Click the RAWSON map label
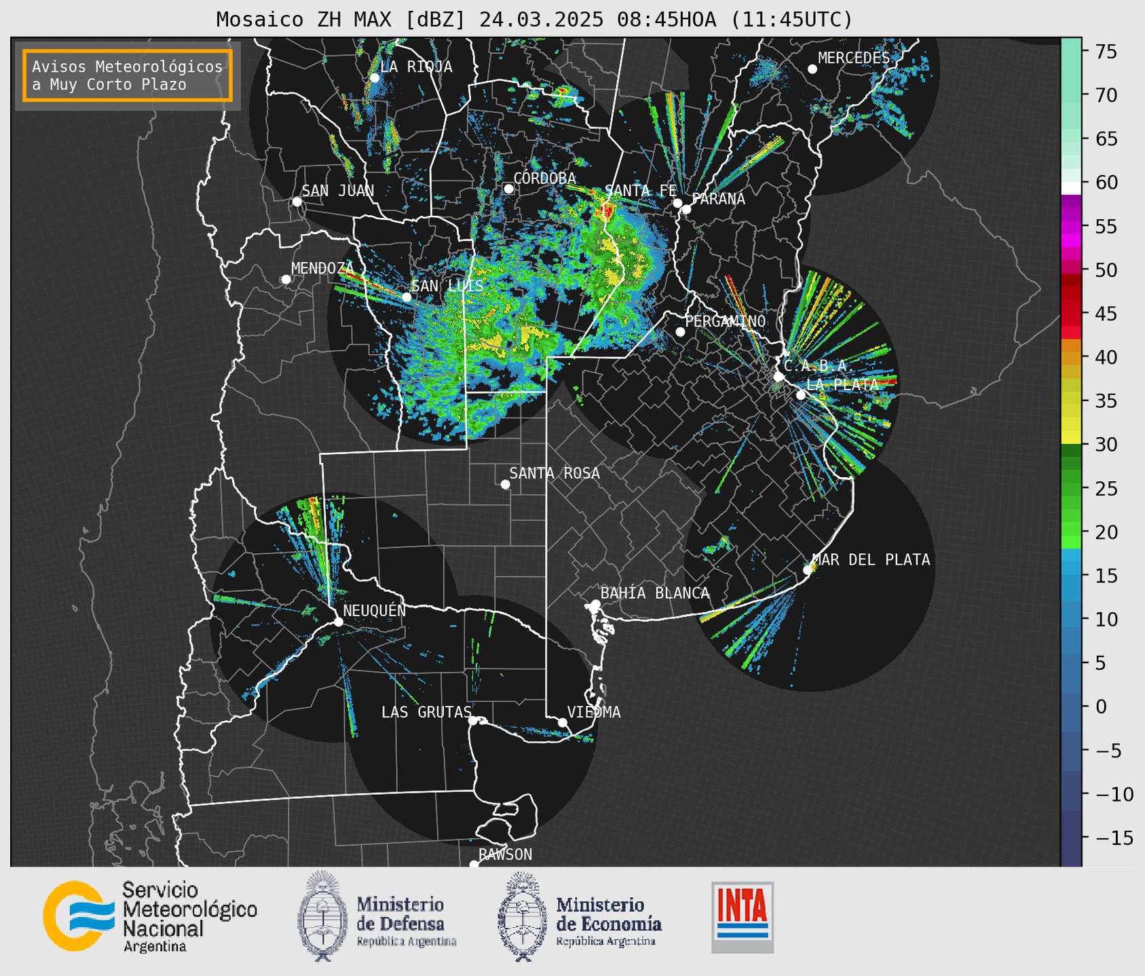Image resolution: width=1145 pixels, height=976 pixels. 506,855
